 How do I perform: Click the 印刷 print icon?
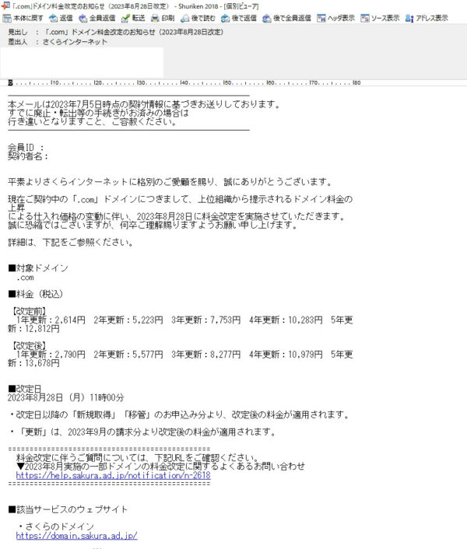coord(155,18)
